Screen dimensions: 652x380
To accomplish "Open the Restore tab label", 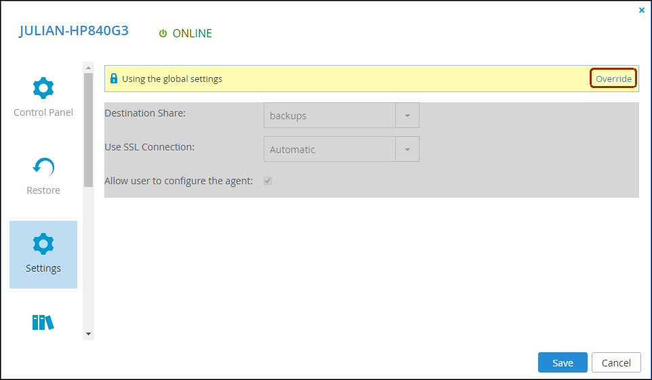I will pos(43,190).
